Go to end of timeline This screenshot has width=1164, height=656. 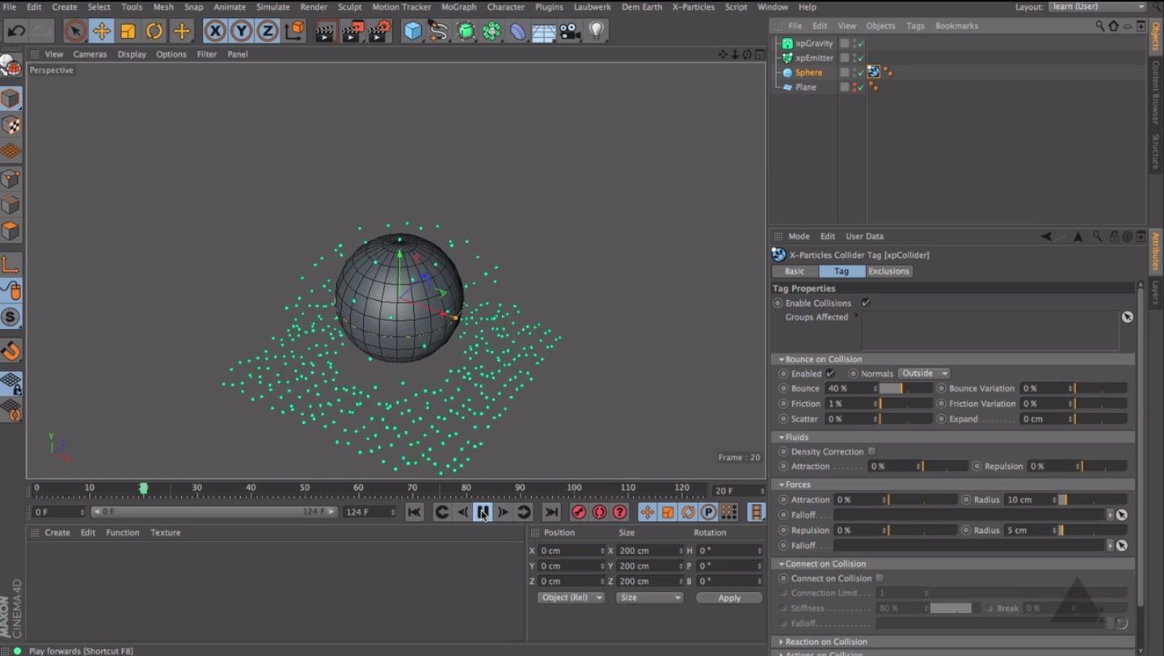(x=551, y=512)
